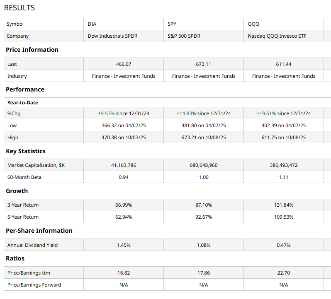
Task: Click the Key Statistics section header
Action: point(26,151)
